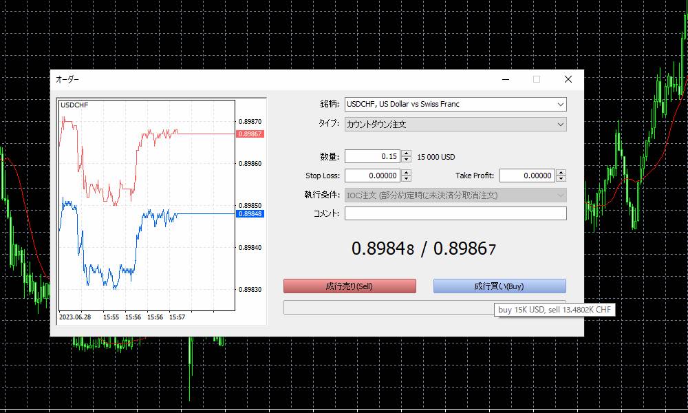Click the 数量 volume input field
Screen dimensions: 688x413
(x=372, y=157)
